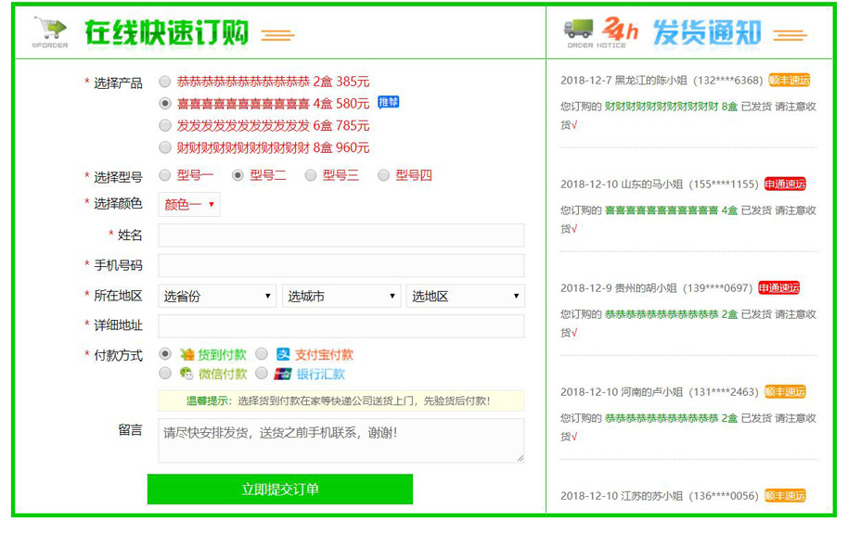Click the bank transfer card icon

[x=283, y=374]
